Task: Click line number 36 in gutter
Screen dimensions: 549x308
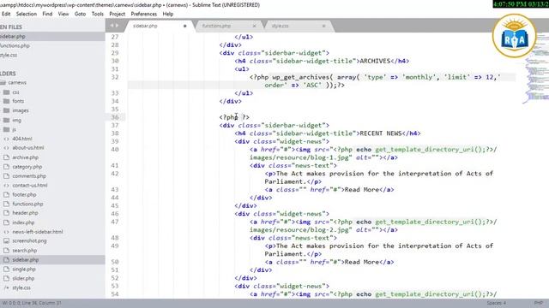Action: (x=115, y=117)
